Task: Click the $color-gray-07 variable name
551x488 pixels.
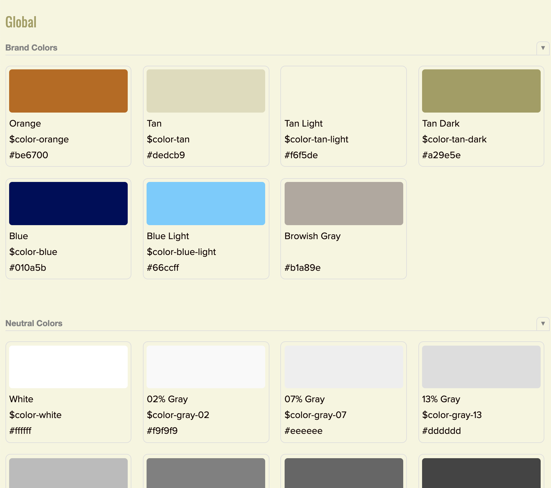Action: 315,415
